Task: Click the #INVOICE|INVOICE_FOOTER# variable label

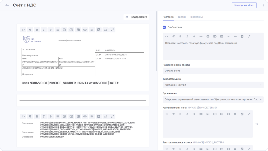Action: point(208,142)
